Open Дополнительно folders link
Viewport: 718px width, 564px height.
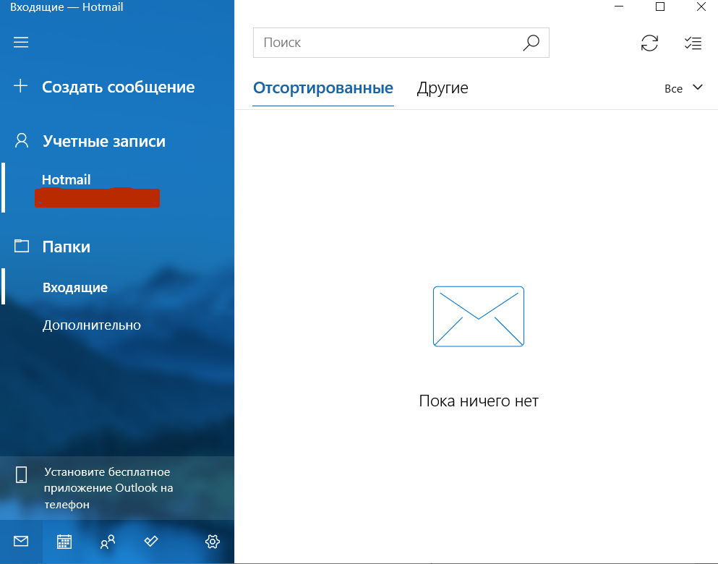(92, 325)
